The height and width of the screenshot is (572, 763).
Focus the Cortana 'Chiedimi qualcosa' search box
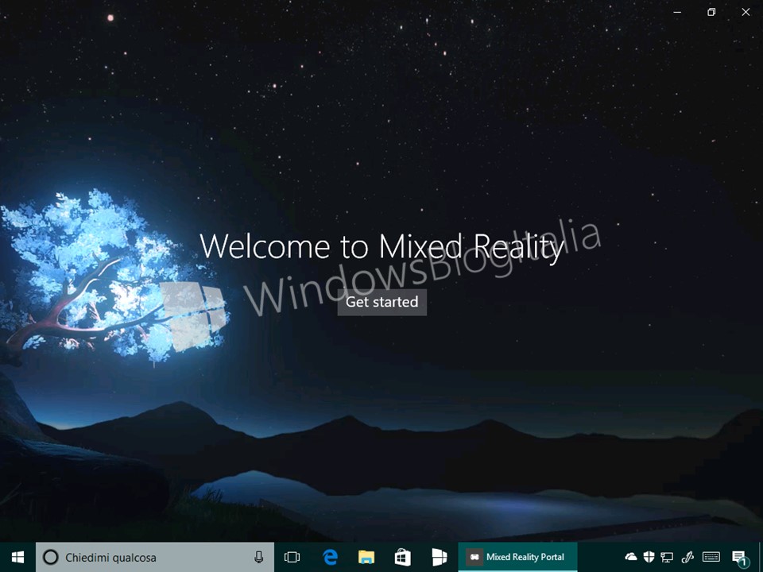click(155, 557)
